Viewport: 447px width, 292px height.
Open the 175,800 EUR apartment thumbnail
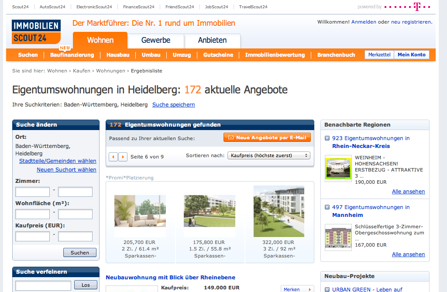[x=210, y=211]
